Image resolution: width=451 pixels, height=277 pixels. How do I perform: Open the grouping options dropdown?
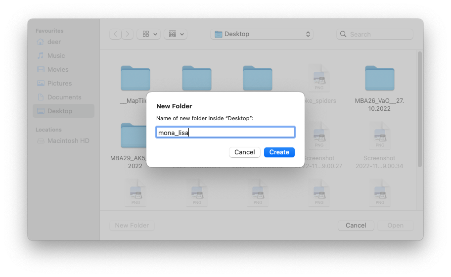click(176, 34)
